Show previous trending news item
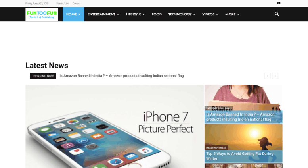The width and height of the screenshot is (308, 168). (x=267, y=76)
